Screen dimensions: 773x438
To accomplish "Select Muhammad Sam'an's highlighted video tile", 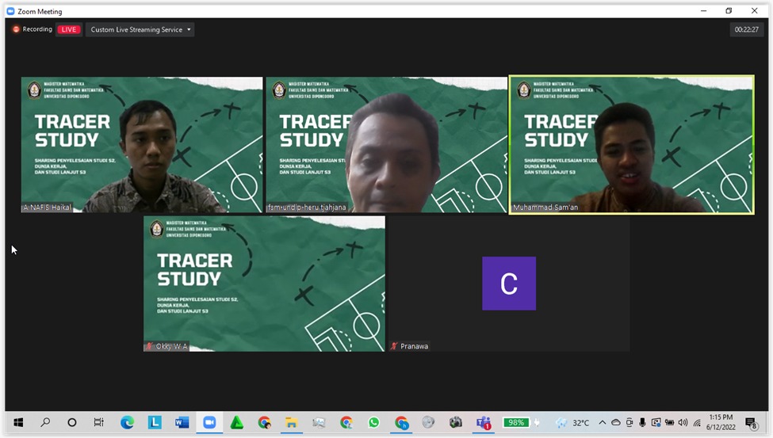I will (x=631, y=144).
